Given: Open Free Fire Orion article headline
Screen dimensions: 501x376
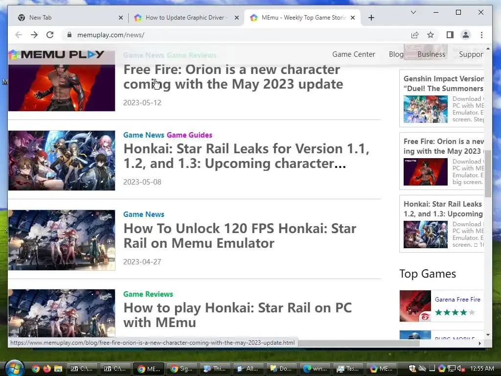Looking at the screenshot, I should pyautogui.click(x=233, y=77).
